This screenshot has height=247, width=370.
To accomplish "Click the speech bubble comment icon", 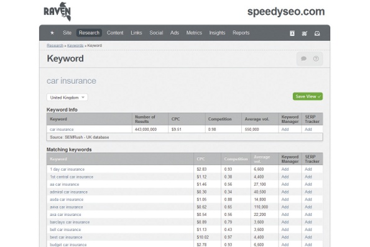I will click(303, 58).
